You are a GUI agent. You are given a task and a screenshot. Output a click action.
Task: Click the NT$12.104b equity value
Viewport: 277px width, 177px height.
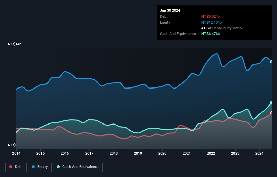[x=212, y=22]
